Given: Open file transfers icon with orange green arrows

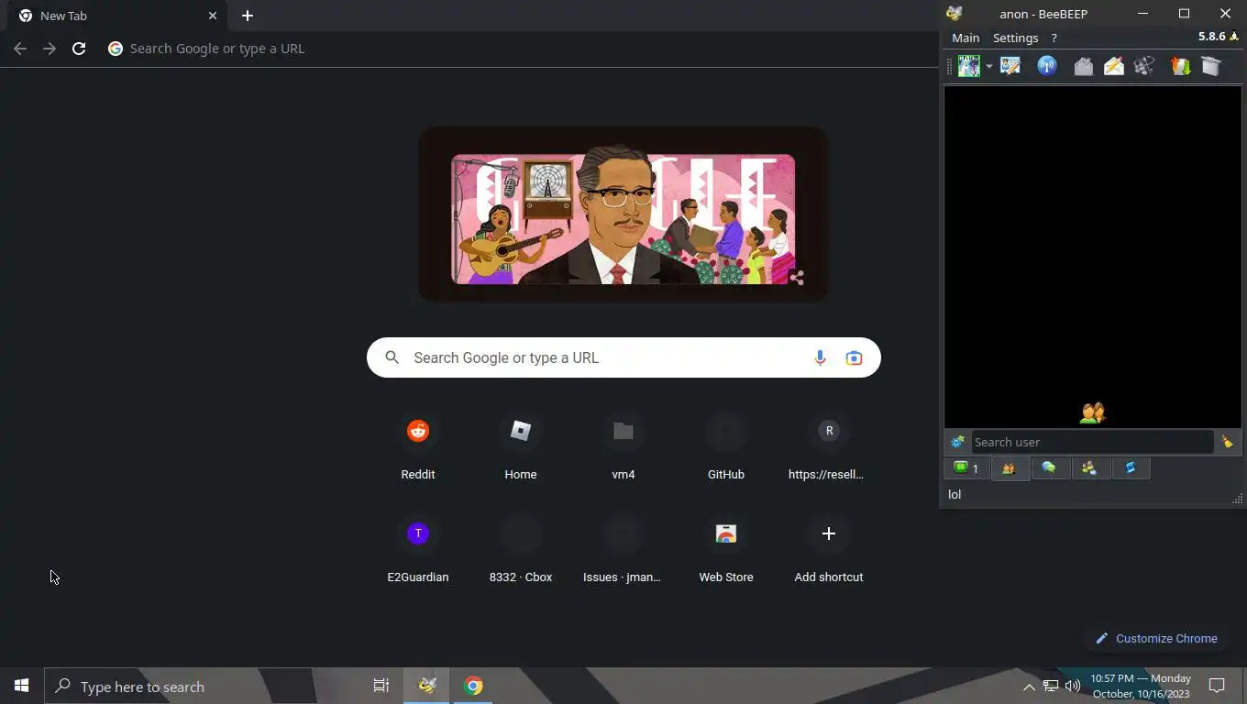Looking at the screenshot, I should pos(1180,66).
